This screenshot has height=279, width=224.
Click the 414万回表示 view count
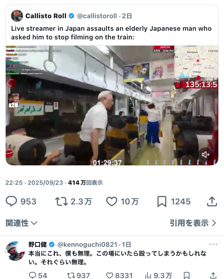pyautogui.click(x=85, y=183)
